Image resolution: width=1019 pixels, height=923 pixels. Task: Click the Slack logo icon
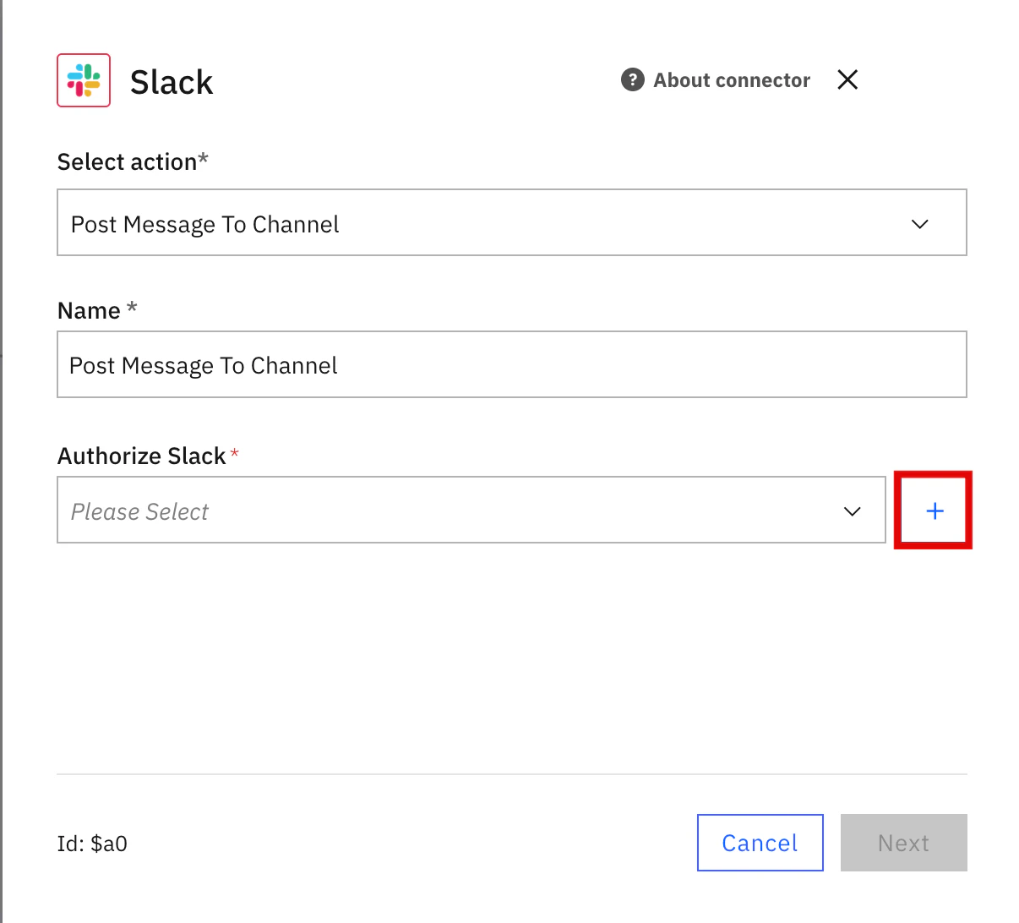tap(84, 80)
